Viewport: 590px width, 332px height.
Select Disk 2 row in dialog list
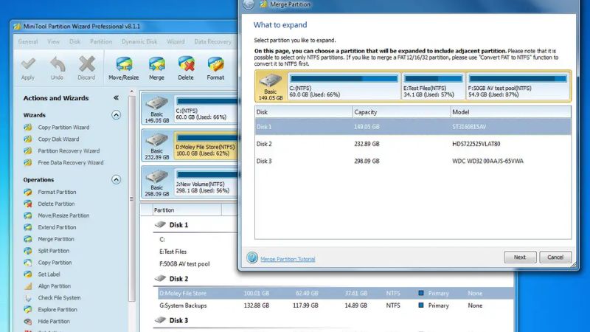[413, 144]
